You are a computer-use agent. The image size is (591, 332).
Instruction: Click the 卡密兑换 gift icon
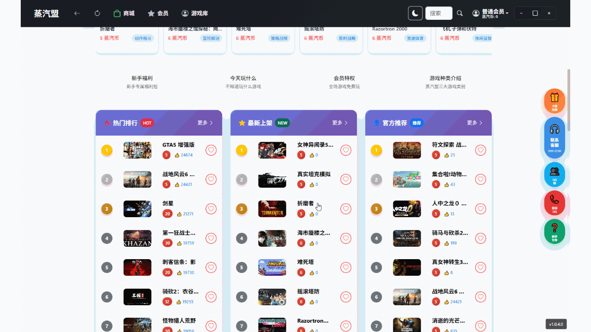pos(555,100)
